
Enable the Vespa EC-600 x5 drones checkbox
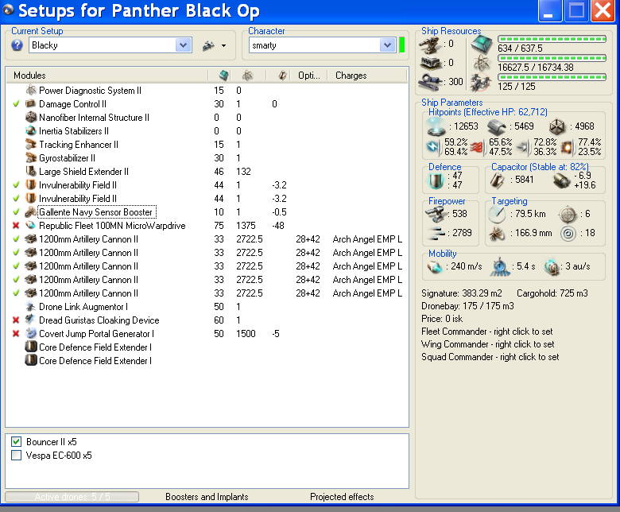tap(17, 456)
